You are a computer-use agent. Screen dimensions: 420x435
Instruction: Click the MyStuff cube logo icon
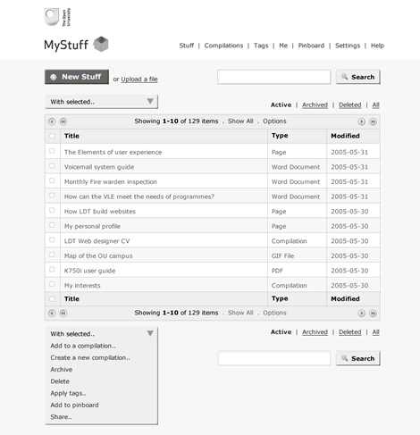101,44
